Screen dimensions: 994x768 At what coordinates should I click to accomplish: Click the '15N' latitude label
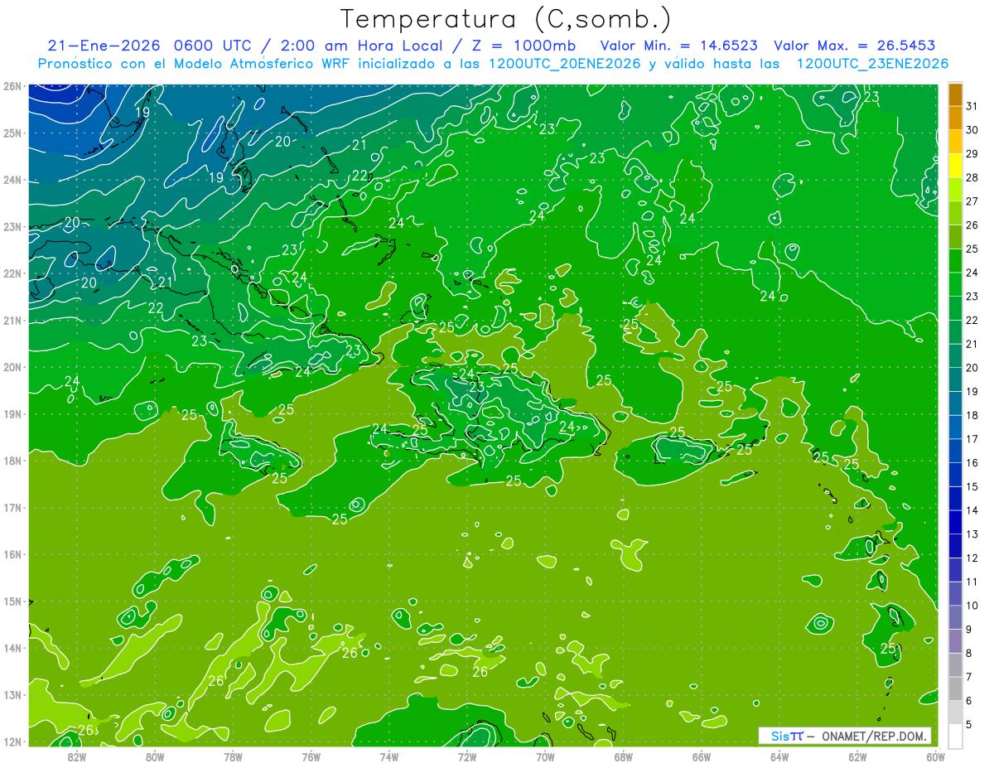[12, 601]
